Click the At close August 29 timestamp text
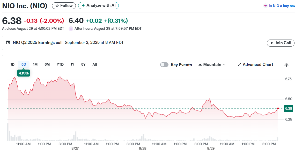 (x=33, y=29)
